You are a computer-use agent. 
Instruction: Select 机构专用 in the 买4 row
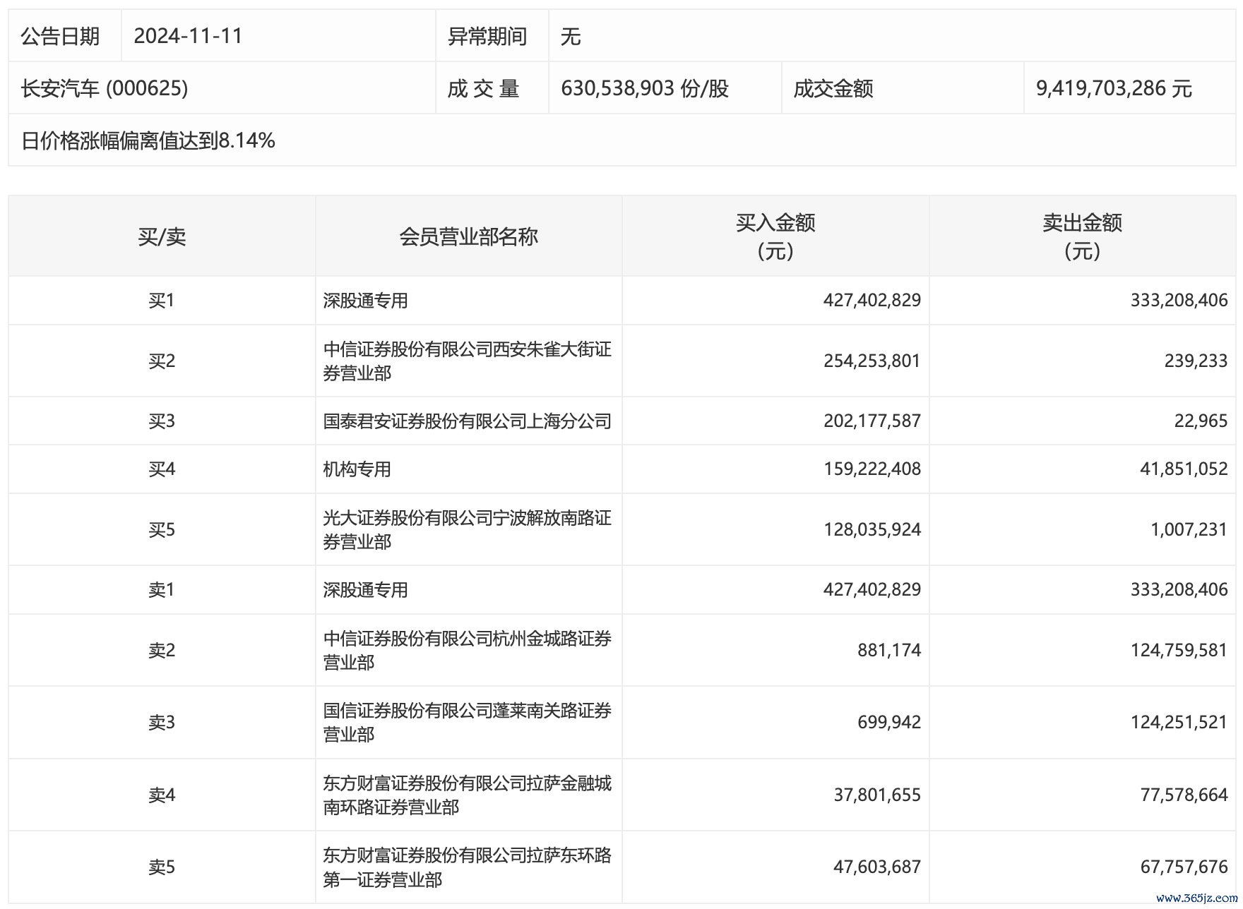click(x=357, y=469)
